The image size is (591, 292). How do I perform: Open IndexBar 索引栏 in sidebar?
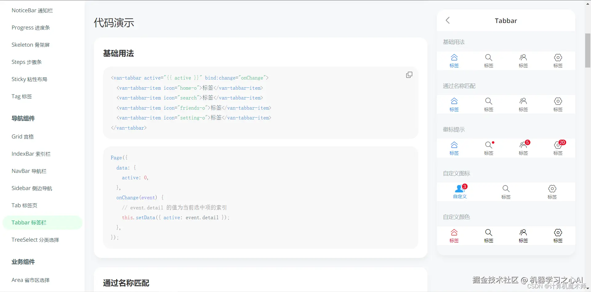[31, 154]
